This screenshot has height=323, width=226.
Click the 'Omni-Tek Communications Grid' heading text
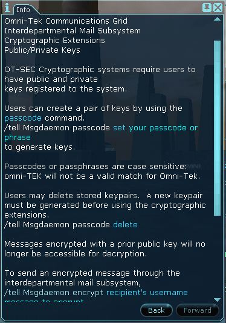coord(66,21)
